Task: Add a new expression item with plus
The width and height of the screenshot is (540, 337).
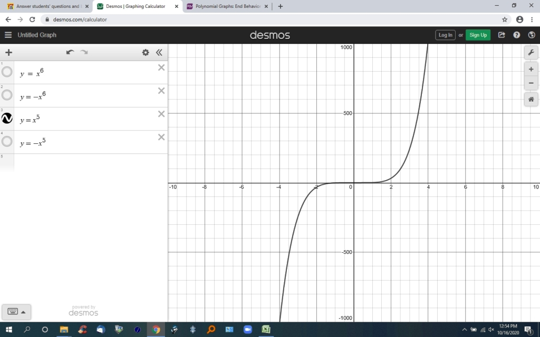Action: [8, 52]
